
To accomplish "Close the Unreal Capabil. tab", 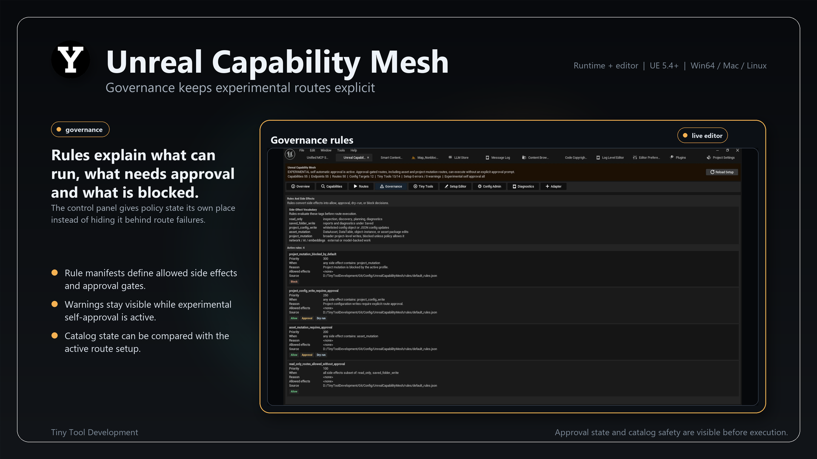I will 368,158.
